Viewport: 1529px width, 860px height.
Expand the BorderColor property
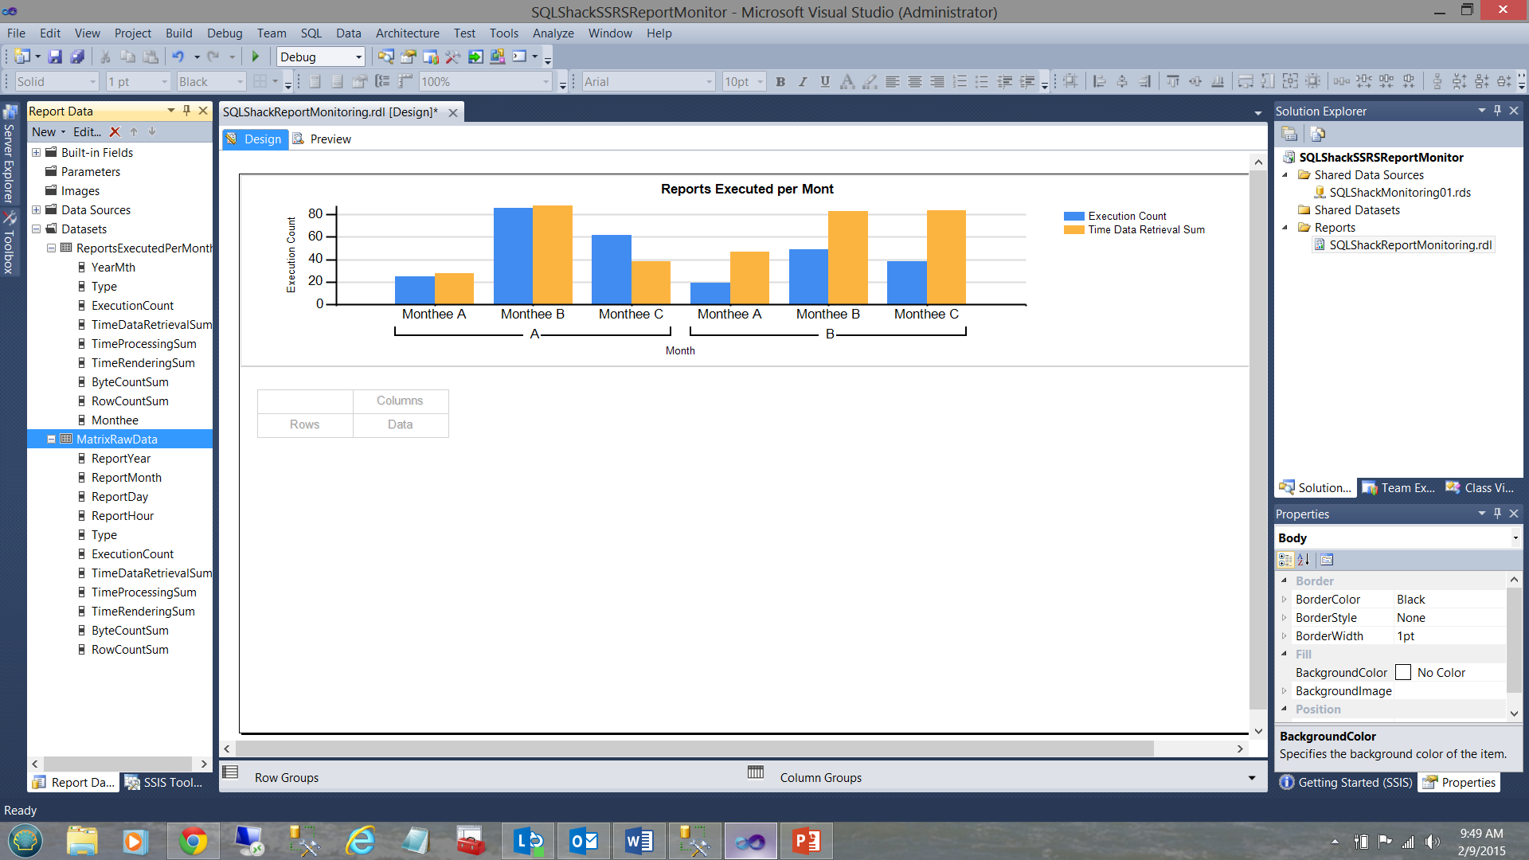(1284, 600)
